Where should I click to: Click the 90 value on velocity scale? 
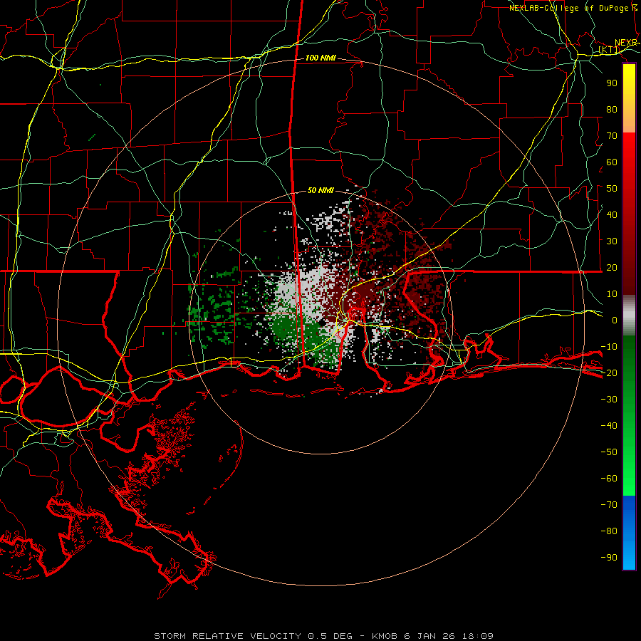point(612,83)
